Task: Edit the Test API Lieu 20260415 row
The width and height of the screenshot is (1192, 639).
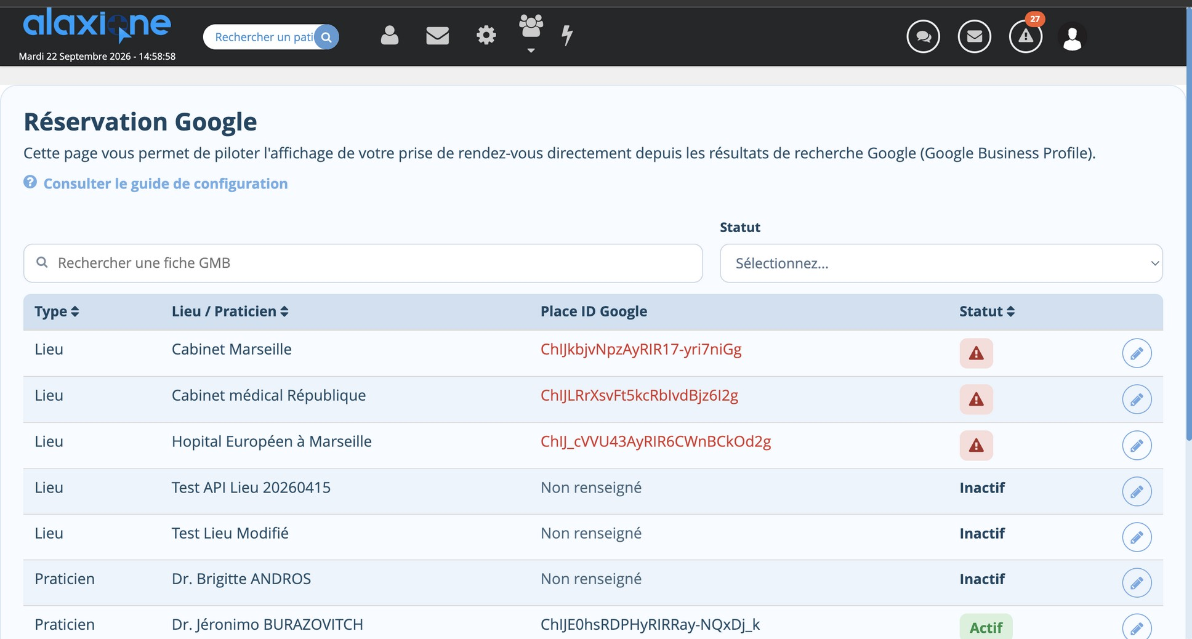Action: click(1137, 491)
